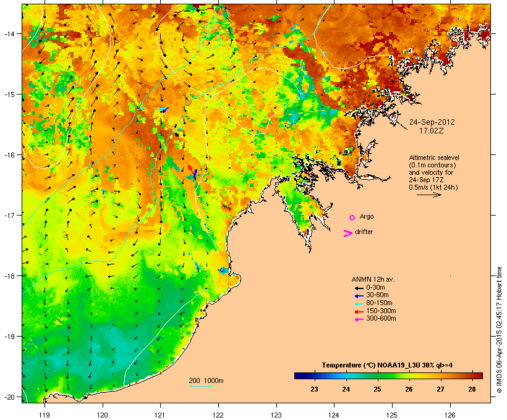Click the '0.5m/s (1kt 24h)' label
The width and height of the screenshot is (507, 420).
(433, 187)
